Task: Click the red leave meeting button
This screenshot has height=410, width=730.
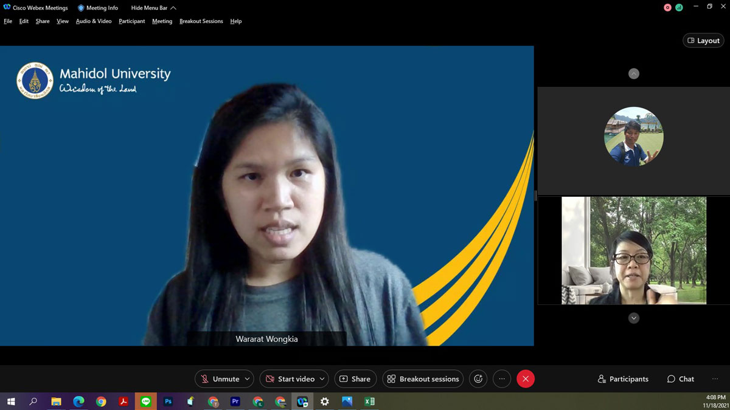Action: [x=526, y=379]
